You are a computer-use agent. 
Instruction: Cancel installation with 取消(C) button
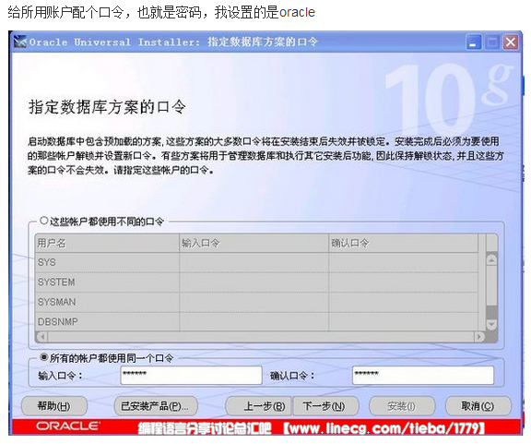coord(478,406)
